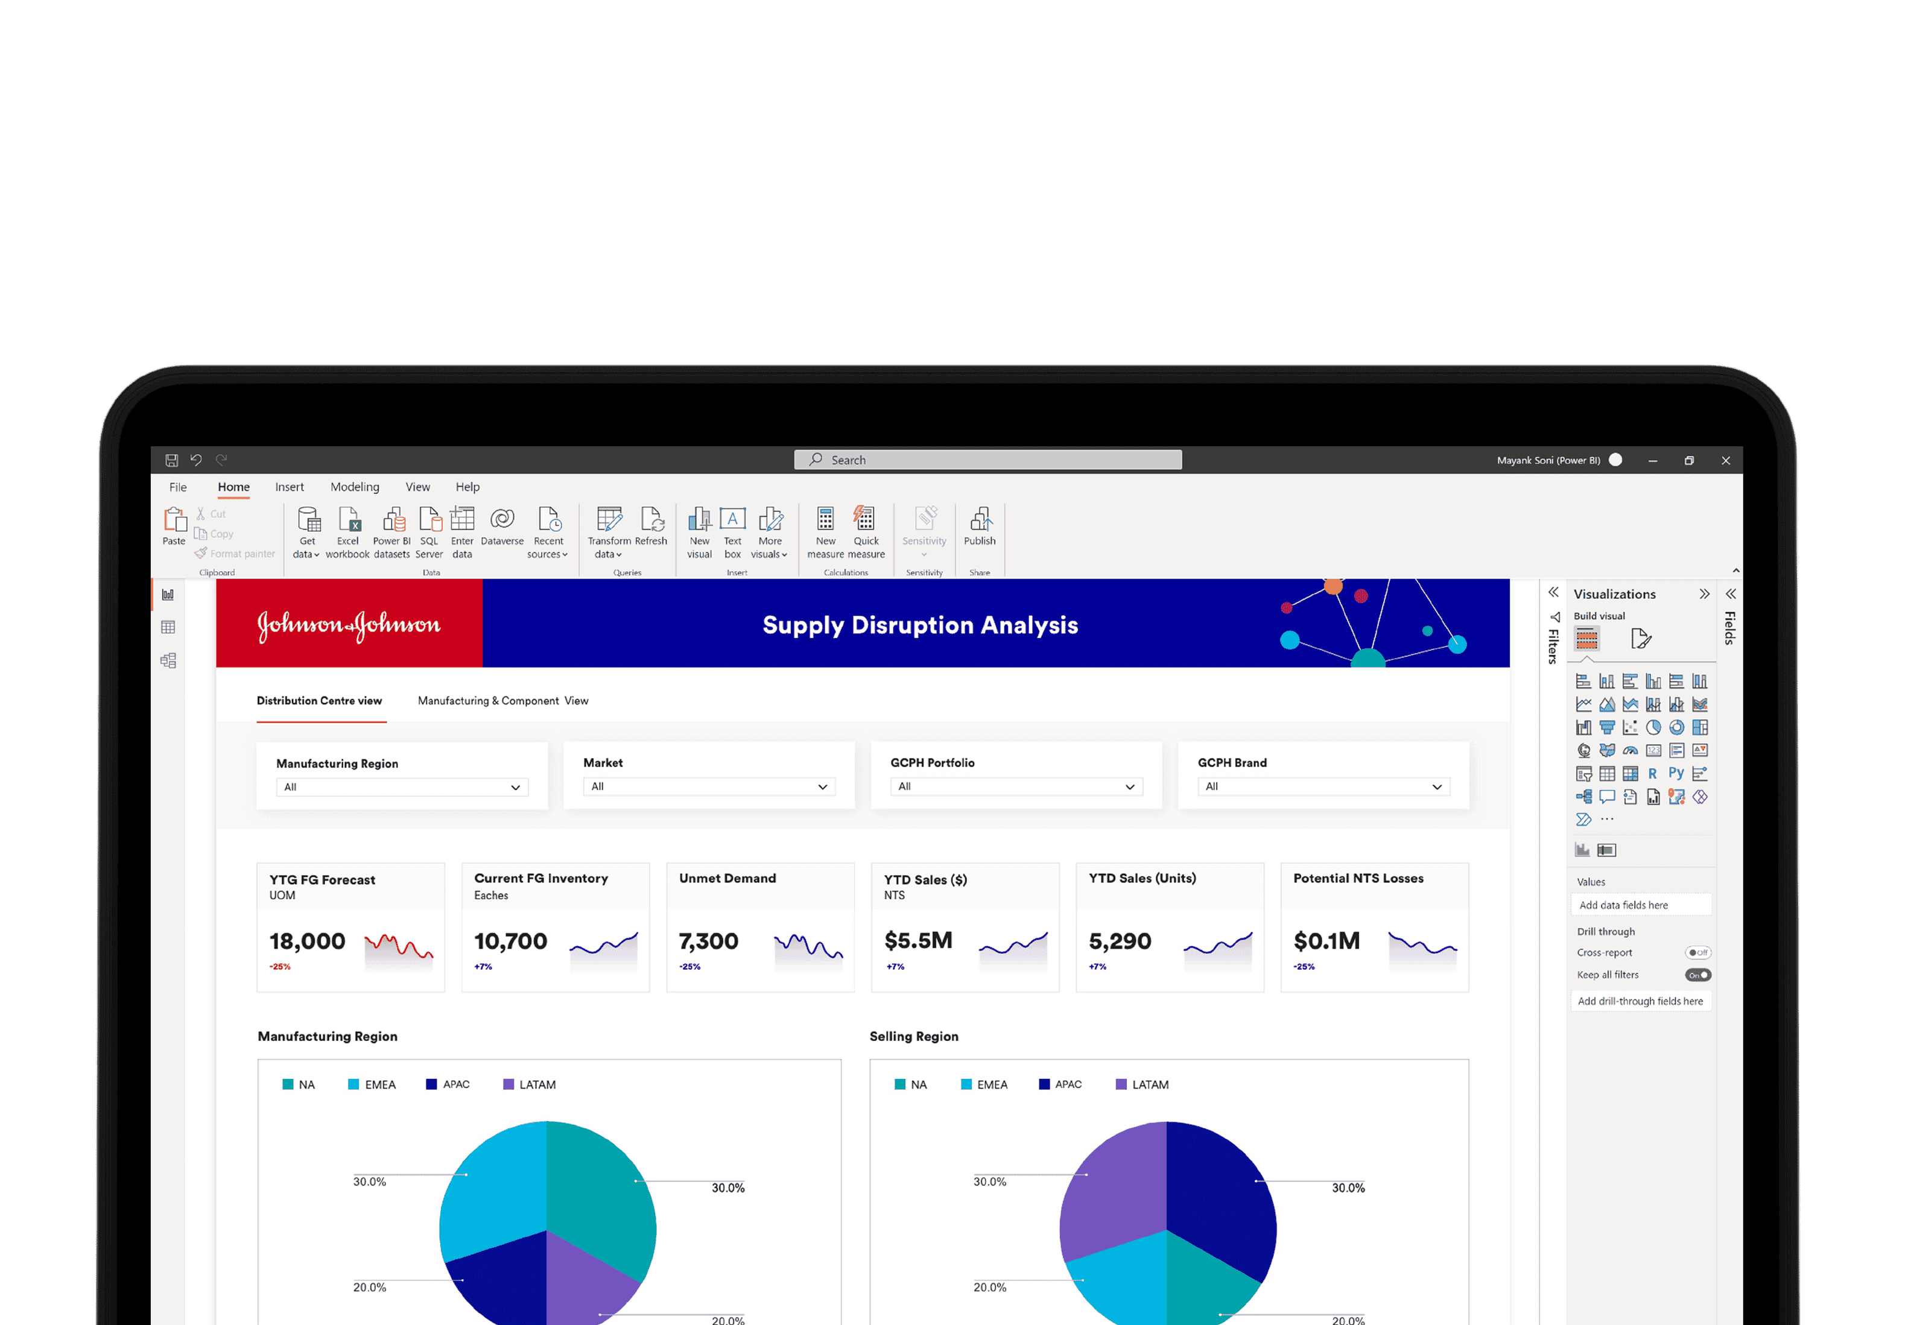The height and width of the screenshot is (1325, 1911).
Task: Open Report view from left sidebar
Action: point(168,595)
